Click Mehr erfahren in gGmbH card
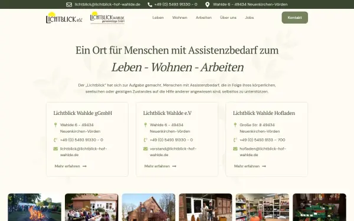354x221 pixels. (67, 166)
